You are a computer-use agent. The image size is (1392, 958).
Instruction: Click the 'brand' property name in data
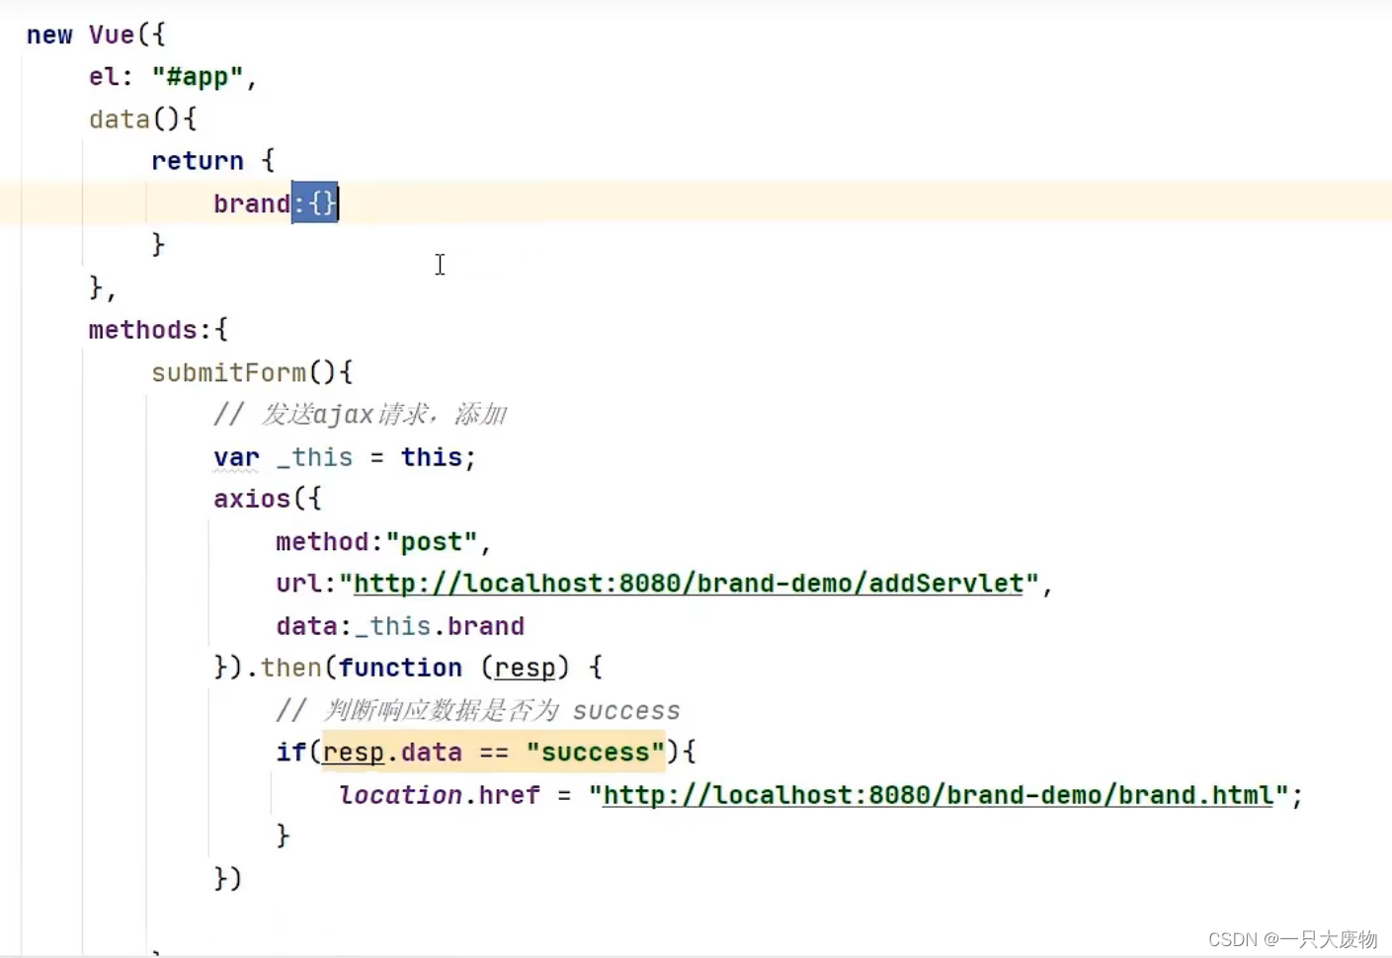tap(252, 203)
